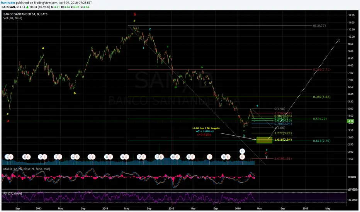Click the 80.0000 RSI scale value
Image resolution: width=360 pixels, height=212 pixels.
[352, 190]
